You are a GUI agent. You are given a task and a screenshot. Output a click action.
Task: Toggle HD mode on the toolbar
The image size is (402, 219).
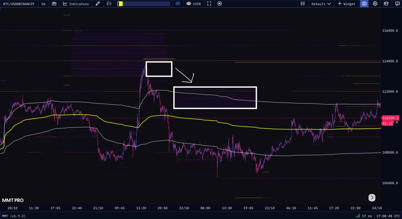(178, 4)
